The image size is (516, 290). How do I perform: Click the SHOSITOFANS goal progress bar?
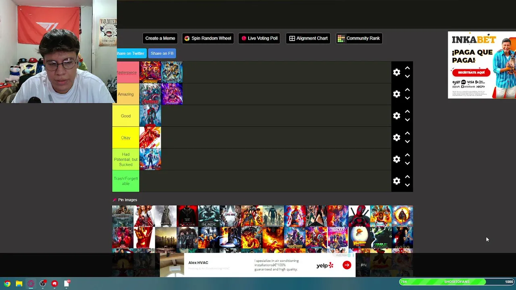coord(457,282)
